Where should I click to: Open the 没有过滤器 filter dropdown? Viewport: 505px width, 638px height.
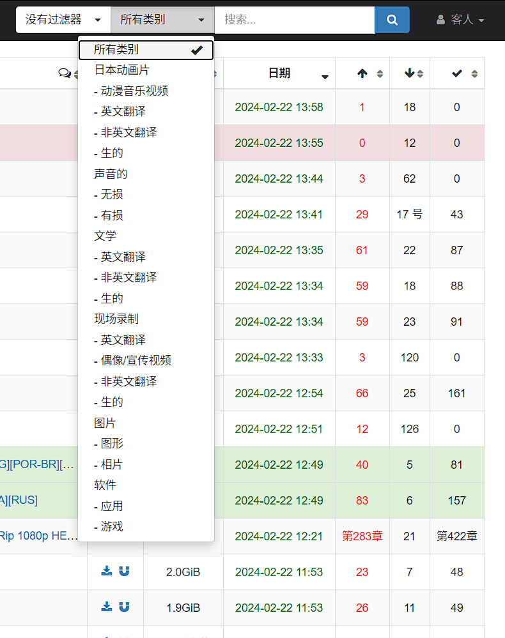(63, 20)
